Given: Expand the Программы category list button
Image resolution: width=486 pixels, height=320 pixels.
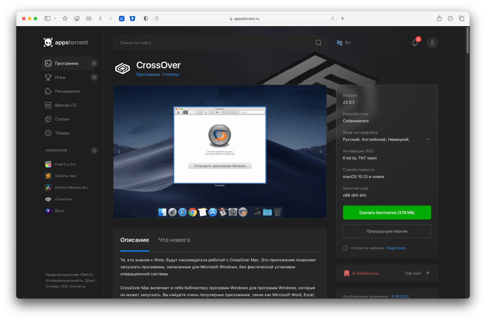Looking at the screenshot, I should 94,63.
